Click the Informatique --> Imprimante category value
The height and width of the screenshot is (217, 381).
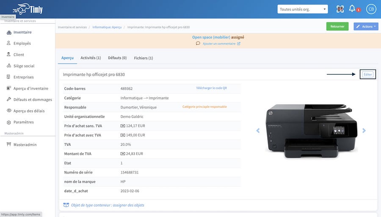coord(145,98)
